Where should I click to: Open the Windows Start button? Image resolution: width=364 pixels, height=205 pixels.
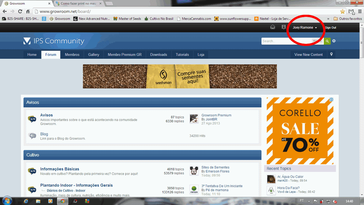(x=7, y=201)
